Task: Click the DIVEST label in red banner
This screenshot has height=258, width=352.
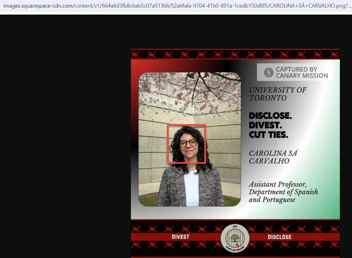Action: coord(180,237)
